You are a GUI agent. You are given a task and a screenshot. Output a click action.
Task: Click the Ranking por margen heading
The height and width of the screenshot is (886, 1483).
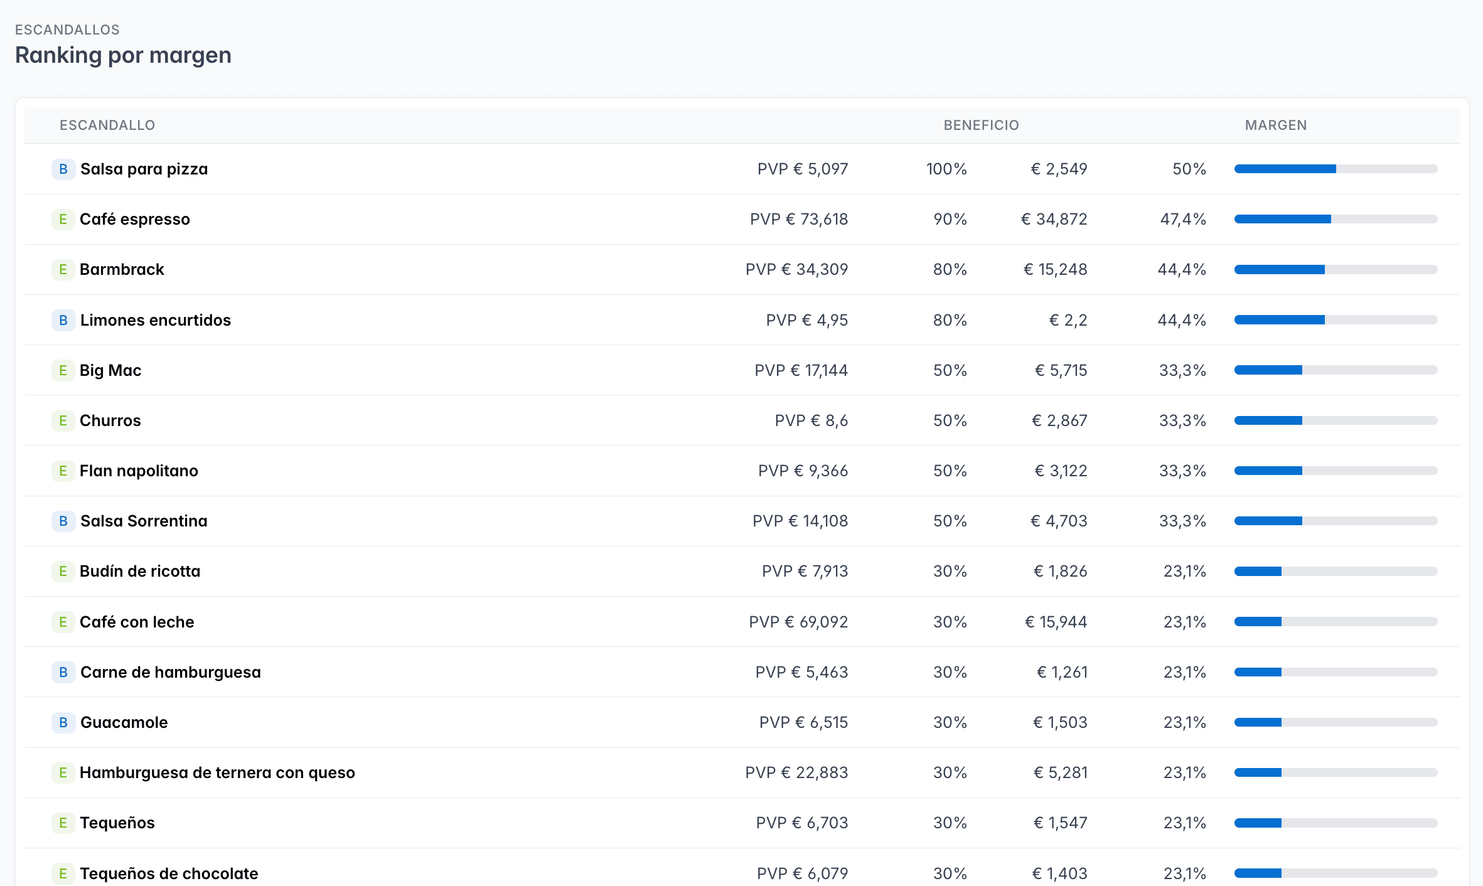pos(124,55)
